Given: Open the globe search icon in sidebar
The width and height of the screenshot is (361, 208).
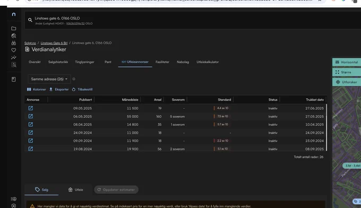Looking at the screenshot, I should click(x=14, y=36).
